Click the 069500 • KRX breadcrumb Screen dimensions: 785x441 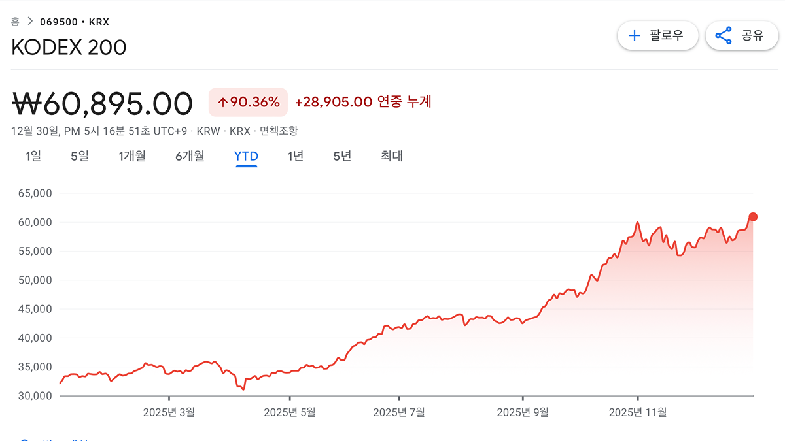[x=75, y=22]
